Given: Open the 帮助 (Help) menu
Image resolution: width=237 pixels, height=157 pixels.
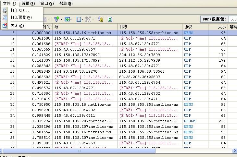Looking at the screenshot, I should (x=66, y=3).
